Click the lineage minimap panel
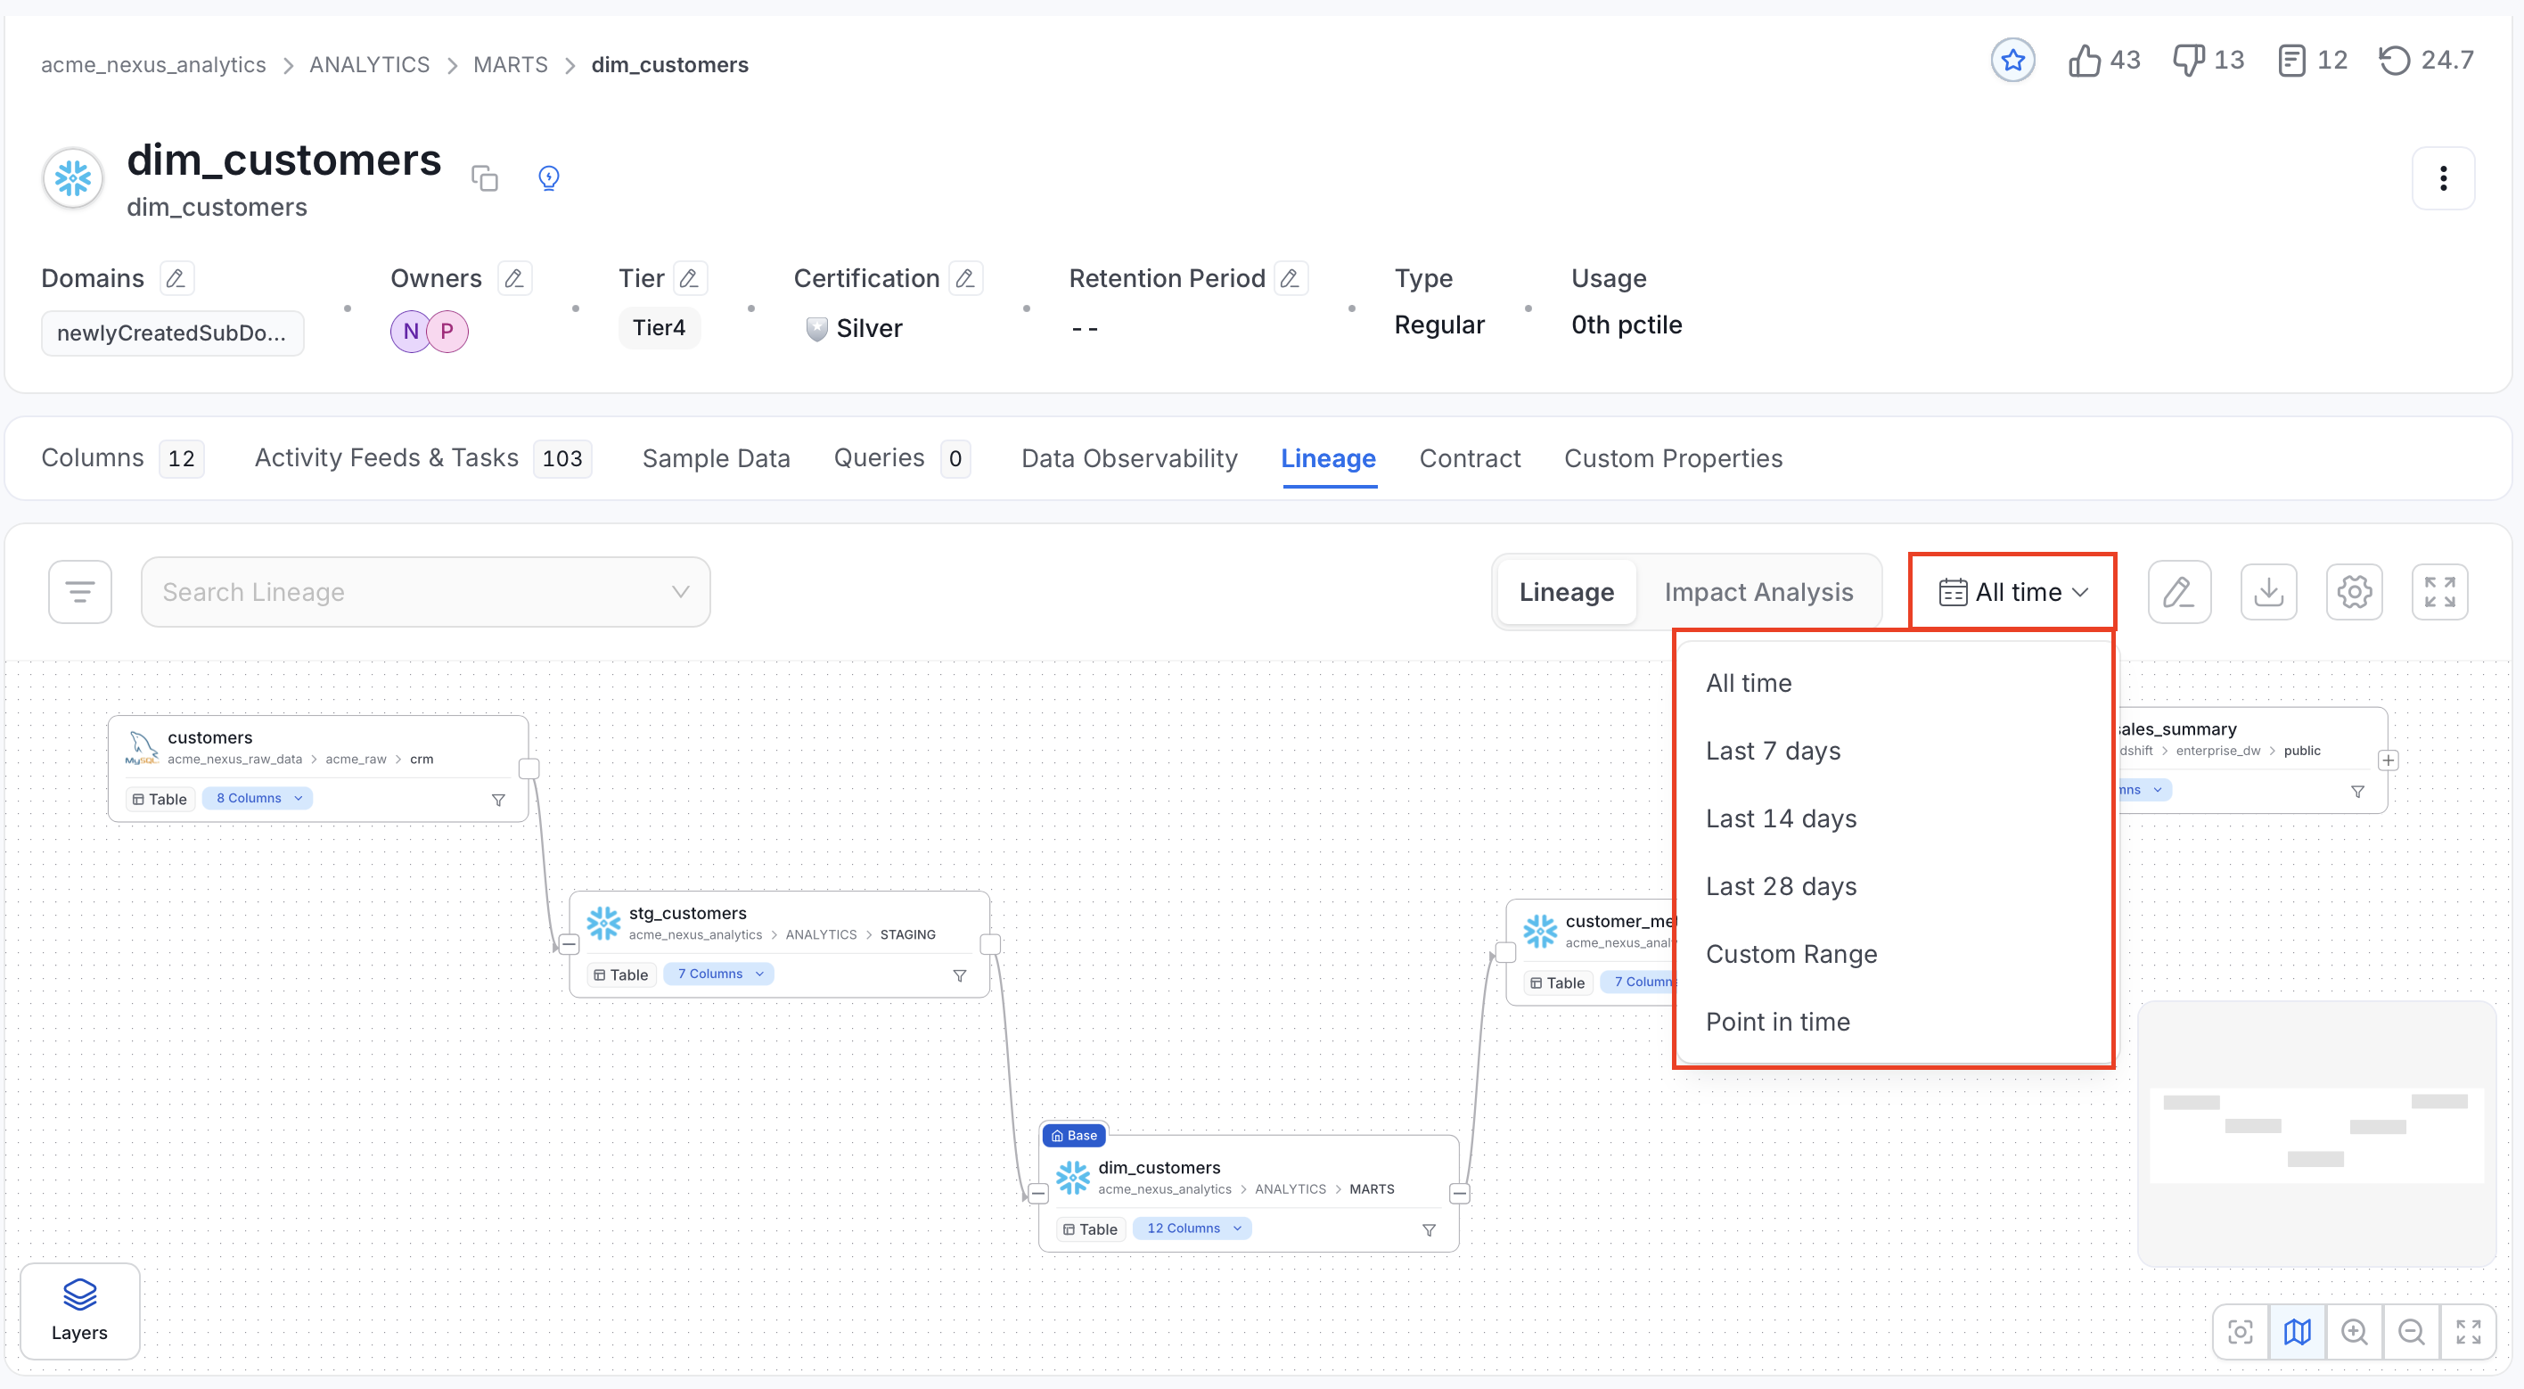 click(x=2316, y=1134)
